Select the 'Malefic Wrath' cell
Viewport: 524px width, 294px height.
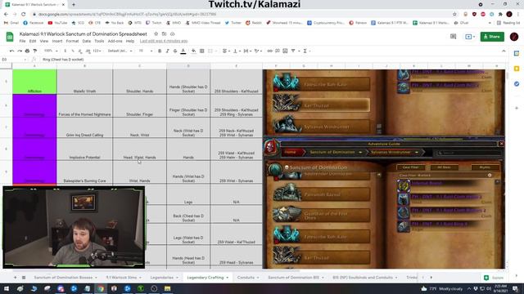[x=84, y=82]
